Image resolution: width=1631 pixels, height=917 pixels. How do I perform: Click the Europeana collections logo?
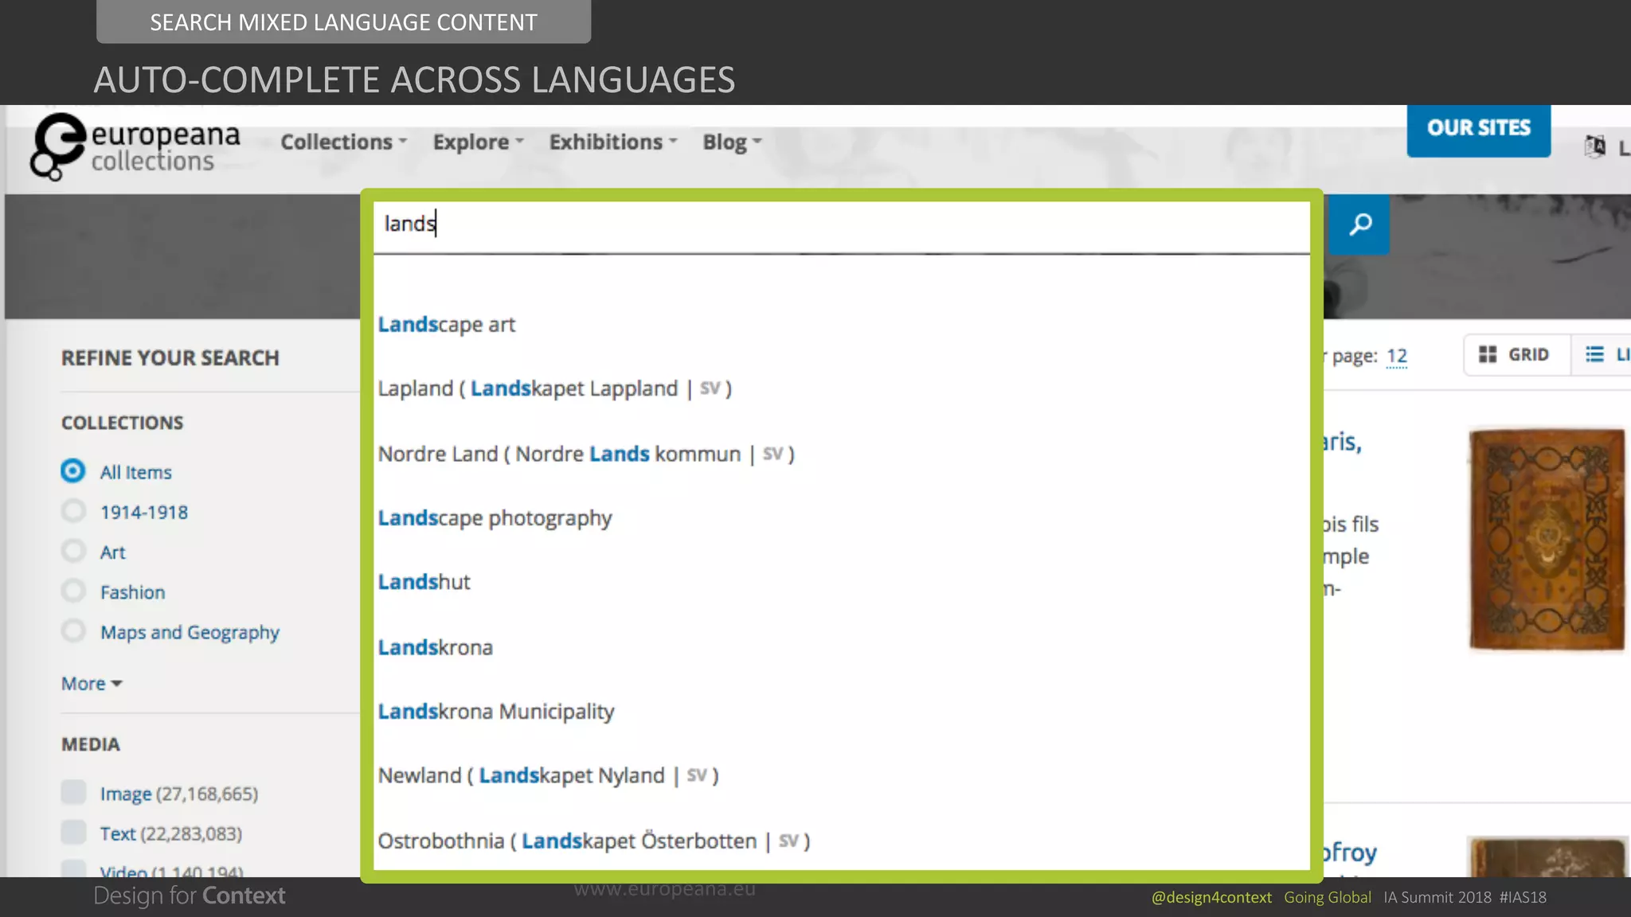tap(135, 146)
